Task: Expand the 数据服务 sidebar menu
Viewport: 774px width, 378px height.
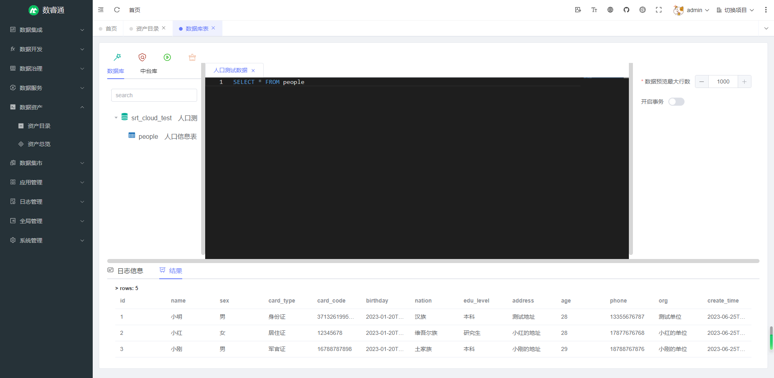Action: 46,88
